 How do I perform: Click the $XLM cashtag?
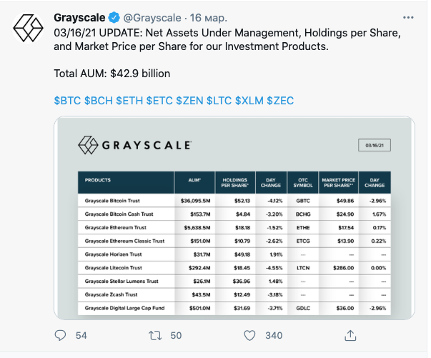point(249,100)
